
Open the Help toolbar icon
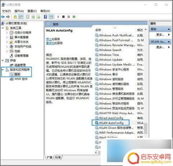(x=46, y=17)
